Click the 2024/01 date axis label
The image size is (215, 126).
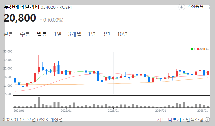[x=161, y=111]
